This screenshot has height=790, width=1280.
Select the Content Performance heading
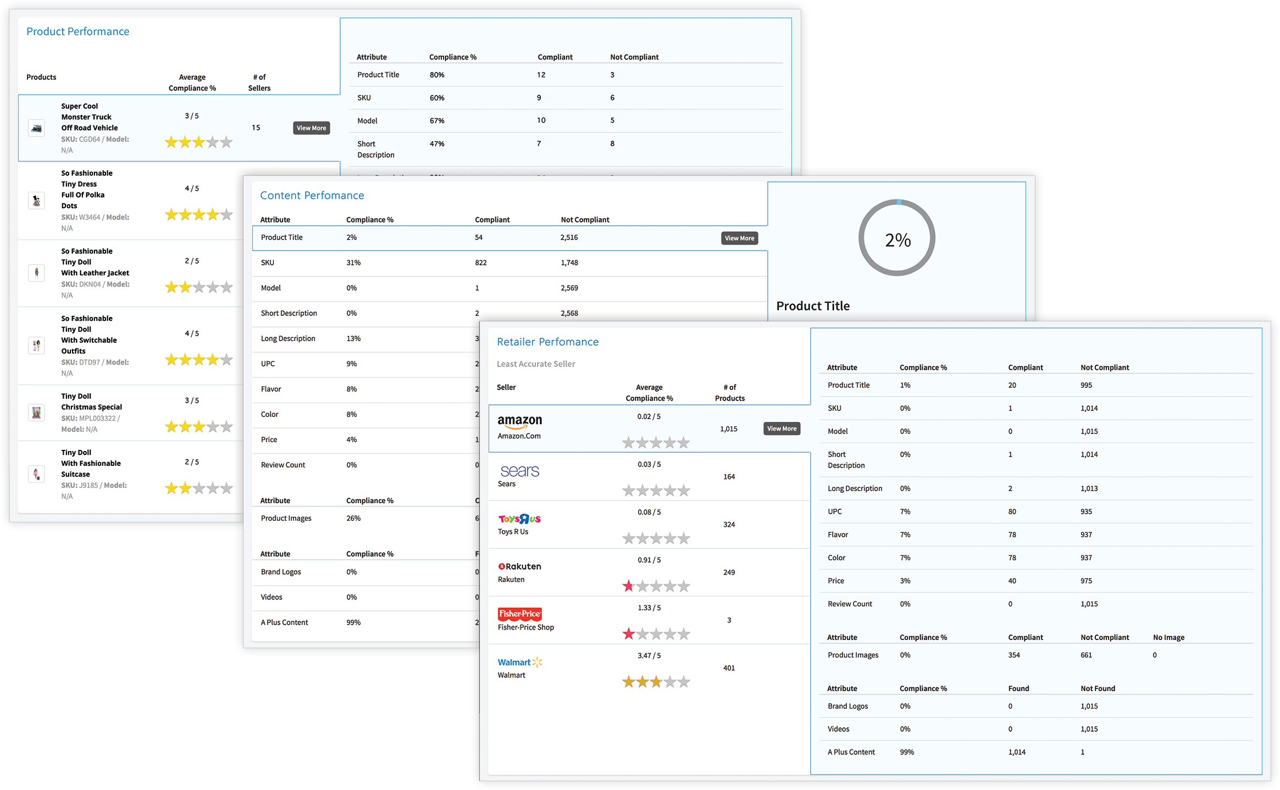pyautogui.click(x=312, y=195)
